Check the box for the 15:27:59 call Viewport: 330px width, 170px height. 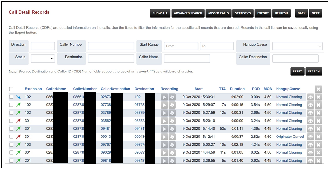pos(11,113)
